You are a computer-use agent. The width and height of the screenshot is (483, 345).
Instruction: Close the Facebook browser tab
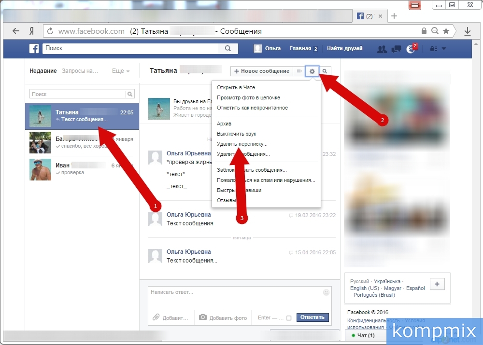(x=381, y=16)
